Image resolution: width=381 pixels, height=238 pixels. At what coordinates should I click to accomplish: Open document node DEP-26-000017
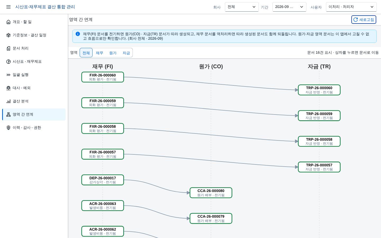[x=103, y=180]
